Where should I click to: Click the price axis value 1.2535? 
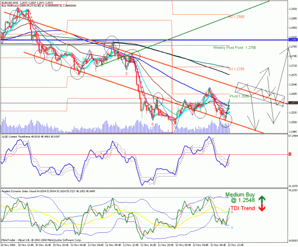292,113
